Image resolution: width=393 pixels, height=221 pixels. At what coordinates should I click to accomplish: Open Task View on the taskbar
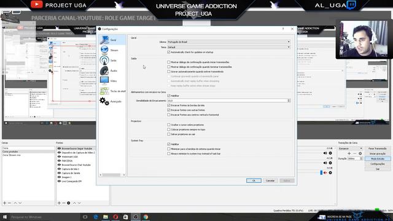pos(85,217)
